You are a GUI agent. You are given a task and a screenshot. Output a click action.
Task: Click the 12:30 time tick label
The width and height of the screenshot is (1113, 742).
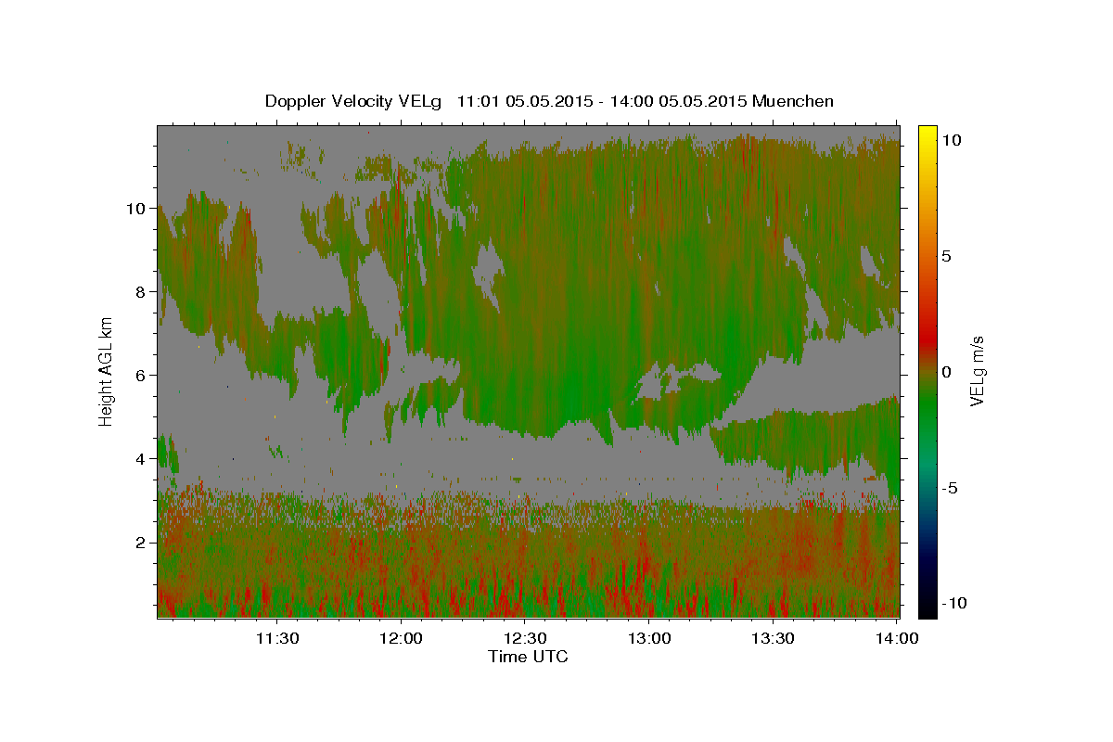click(x=525, y=638)
